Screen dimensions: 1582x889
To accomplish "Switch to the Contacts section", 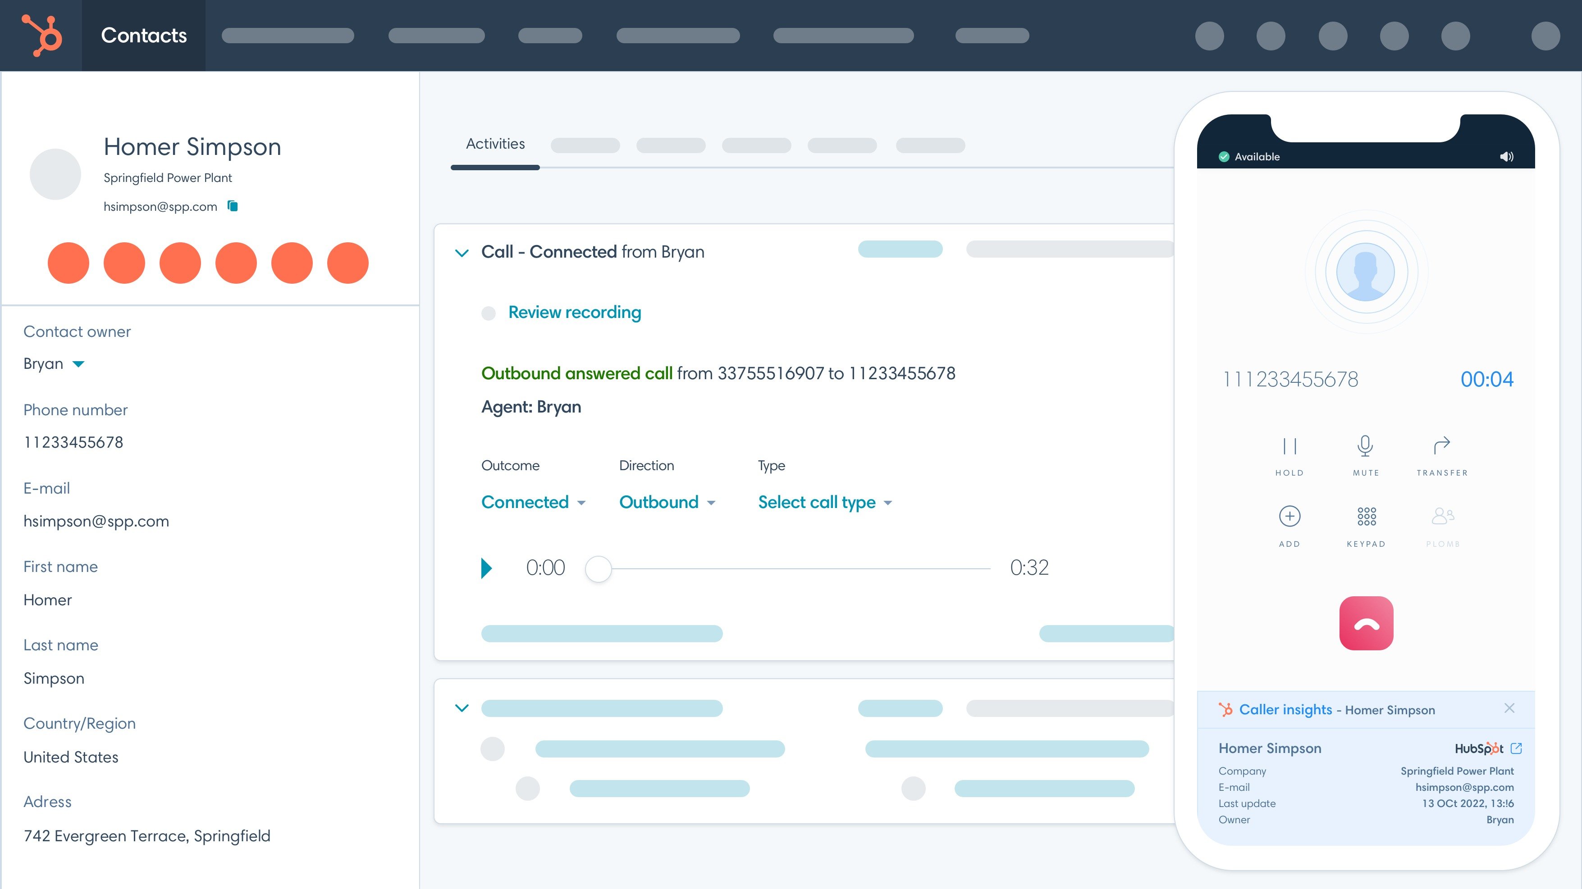I will 143,36.
